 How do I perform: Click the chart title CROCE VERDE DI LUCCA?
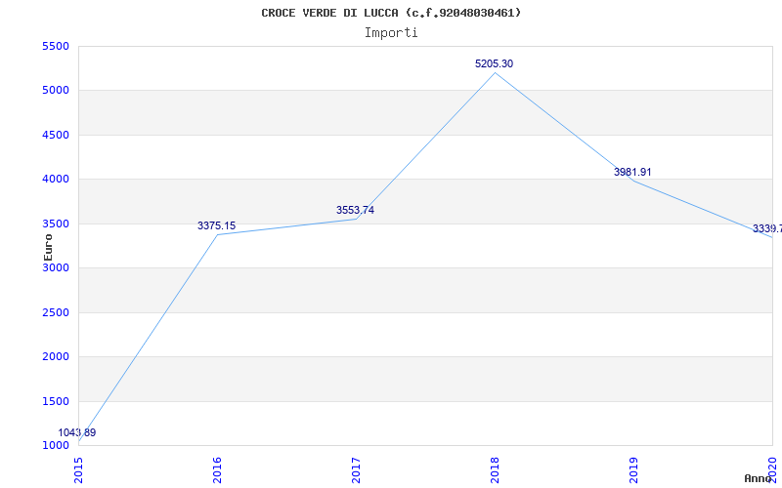click(391, 13)
